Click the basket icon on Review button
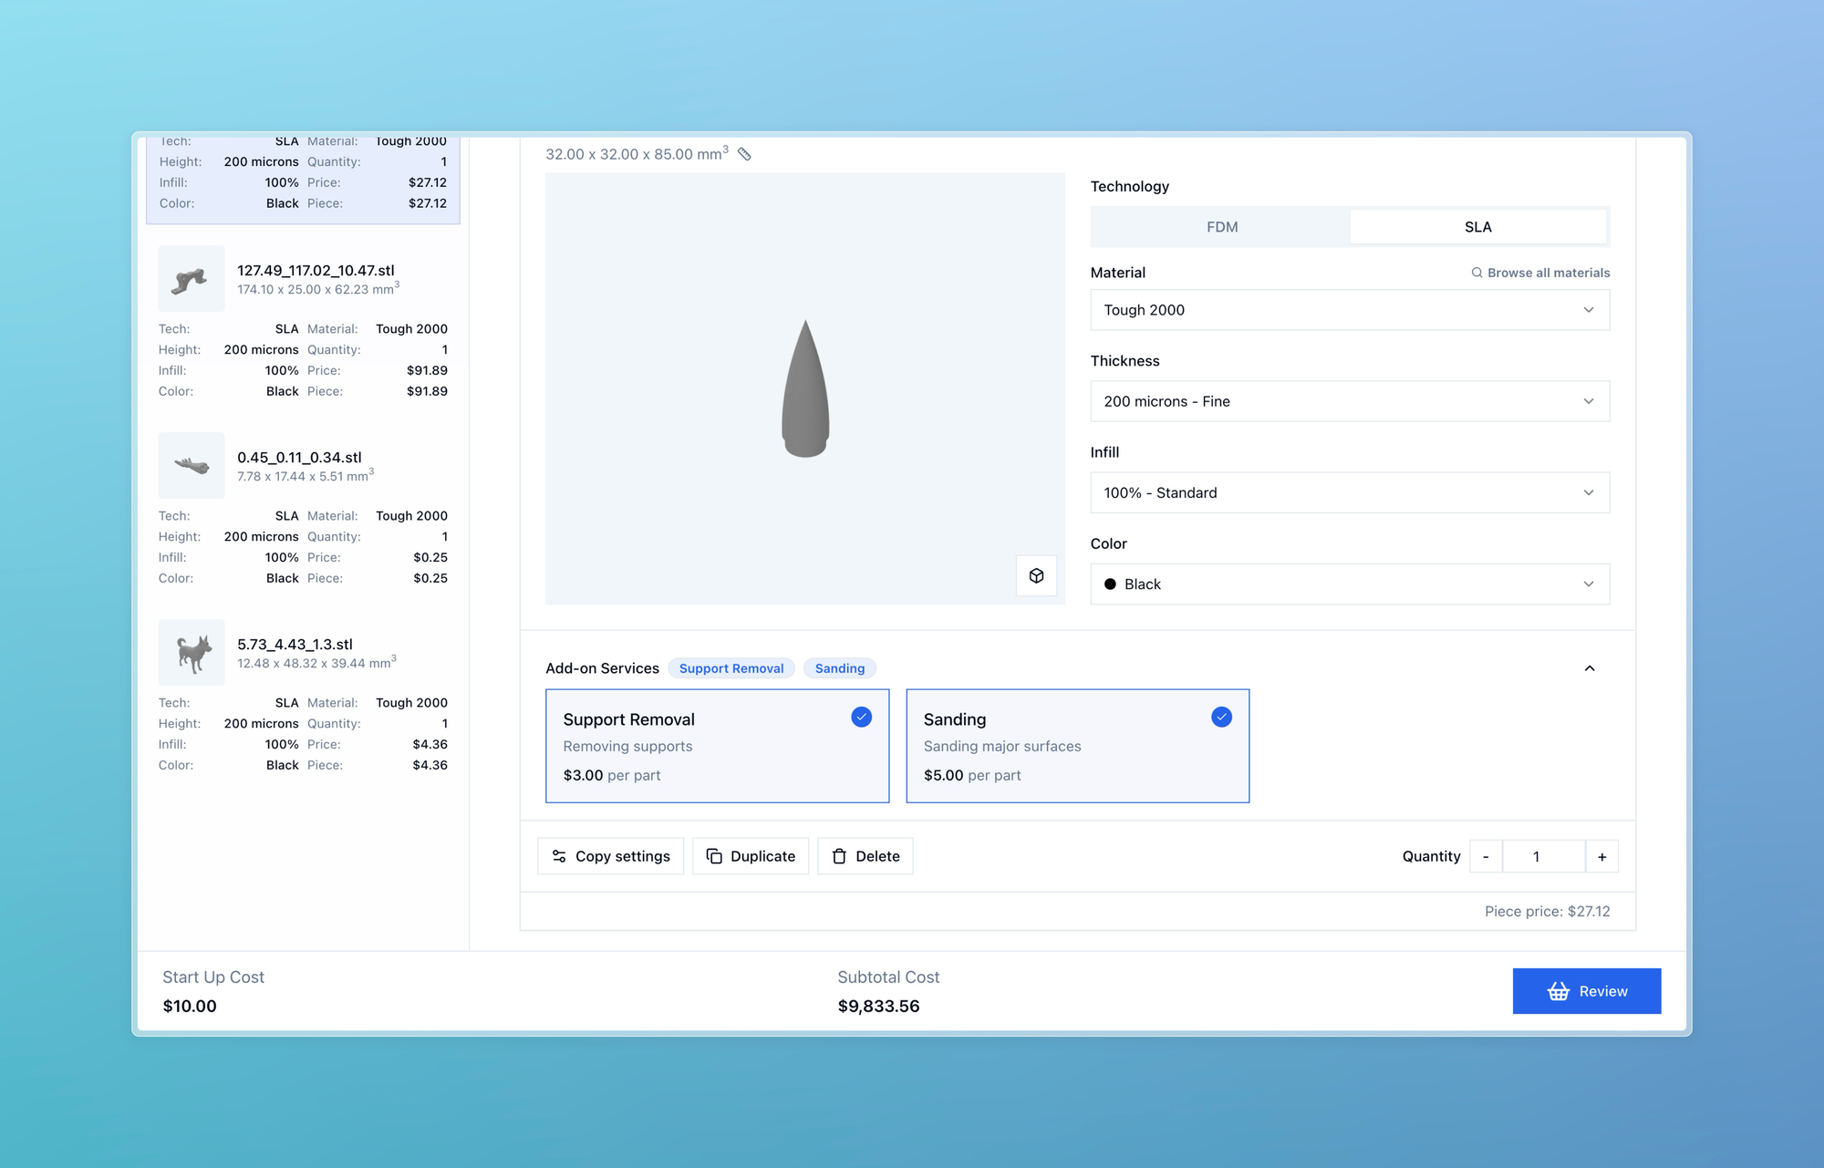Screen dimensions: 1824x1168 point(1558,991)
